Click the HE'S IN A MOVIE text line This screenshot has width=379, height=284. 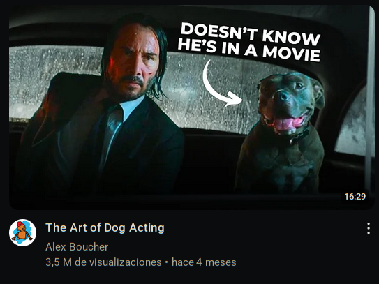coord(249,51)
